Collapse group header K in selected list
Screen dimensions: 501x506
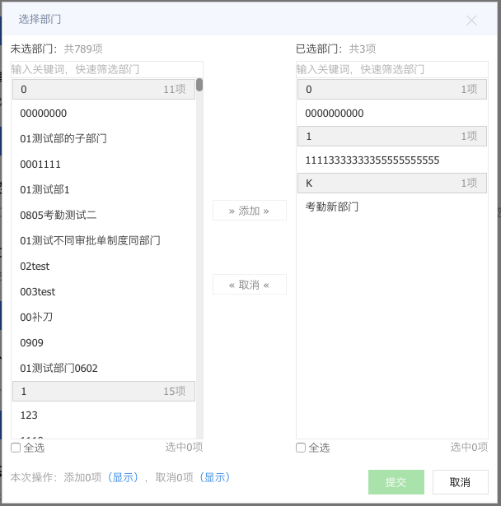click(x=391, y=183)
